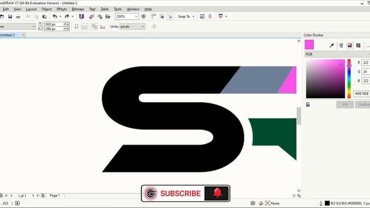The width and height of the screenshot is (370, 208).
Task: Expand the application launcher dropdown arrow
Action: pos(226,17)
